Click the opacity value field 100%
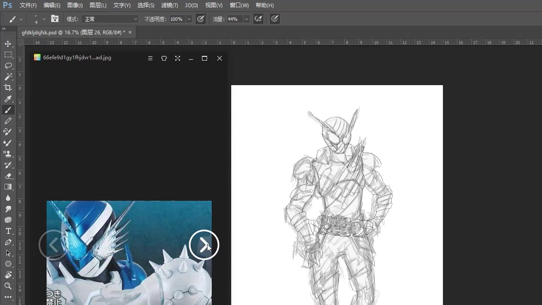 coord(177,19)
